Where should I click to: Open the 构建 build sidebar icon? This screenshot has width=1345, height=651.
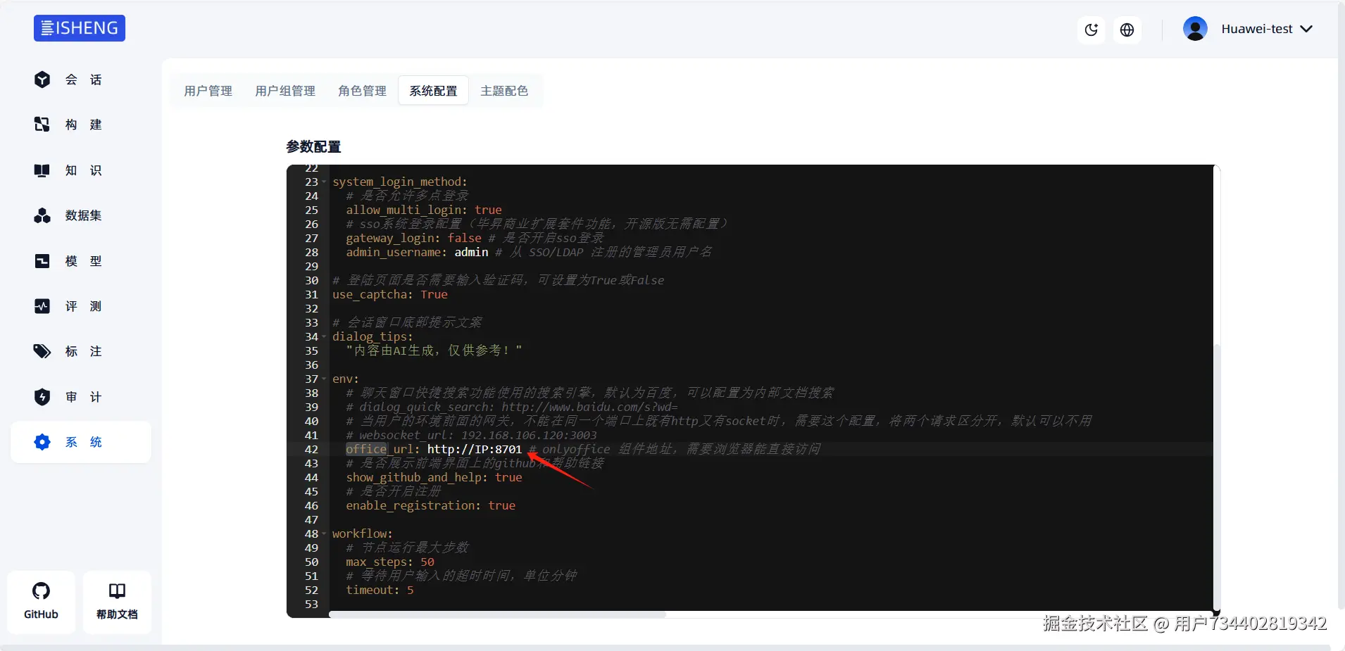point(42,125)
